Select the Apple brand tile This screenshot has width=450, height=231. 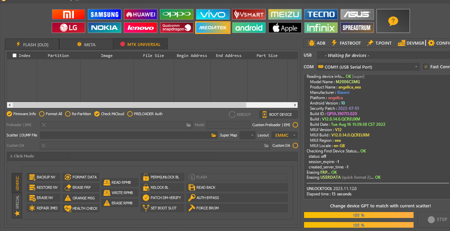pyautogui.click(x=285, y=28)
